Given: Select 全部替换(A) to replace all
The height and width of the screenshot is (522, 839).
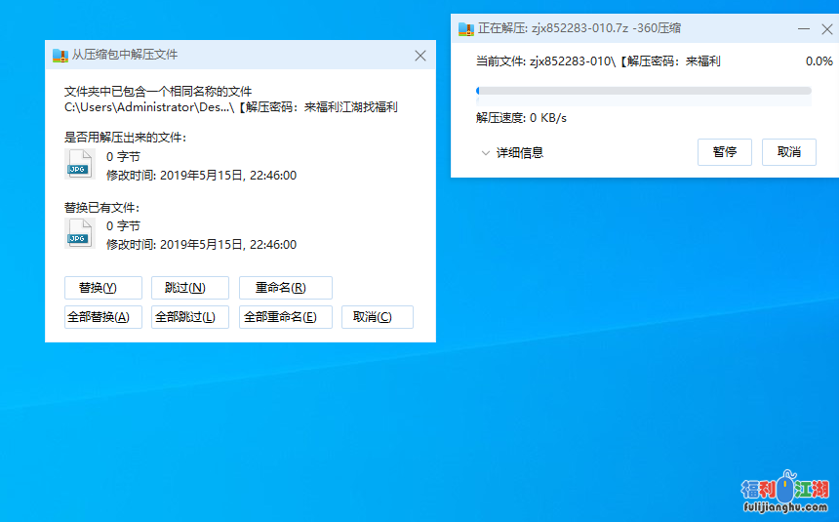Looking at the screenshot, I should pyautogui.click(x=103, y=317).
